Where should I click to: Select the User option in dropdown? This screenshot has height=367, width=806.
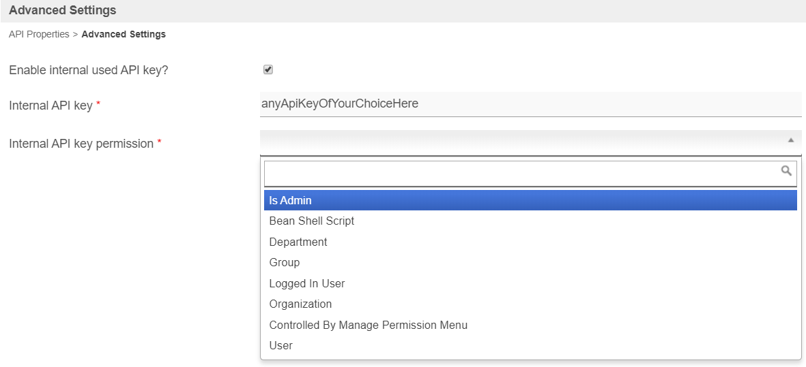point(281,346)
